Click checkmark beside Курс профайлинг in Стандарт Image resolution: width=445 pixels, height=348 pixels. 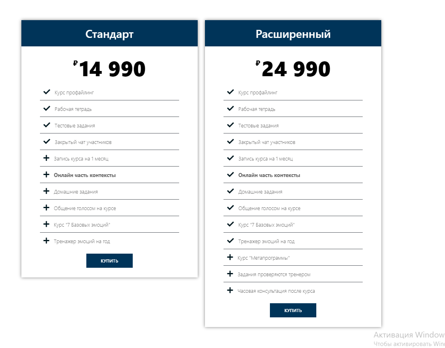pos(47,92)
